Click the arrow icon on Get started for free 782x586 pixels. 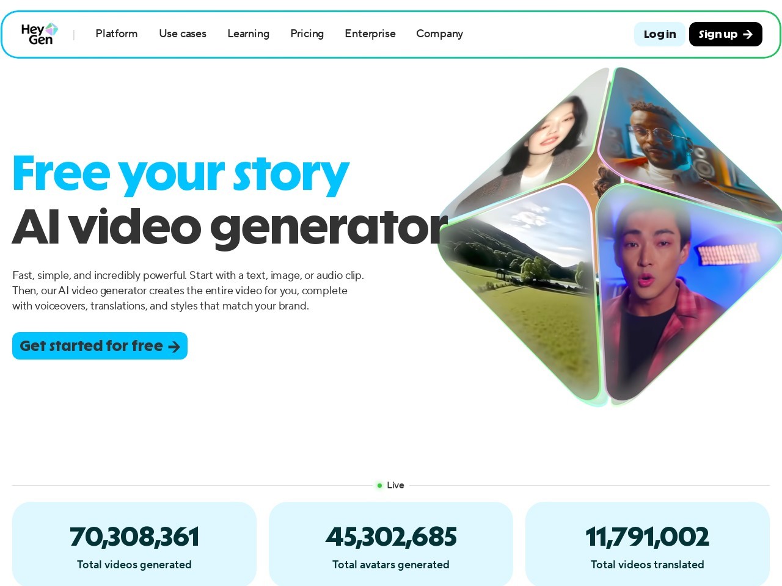coord(174,347)
